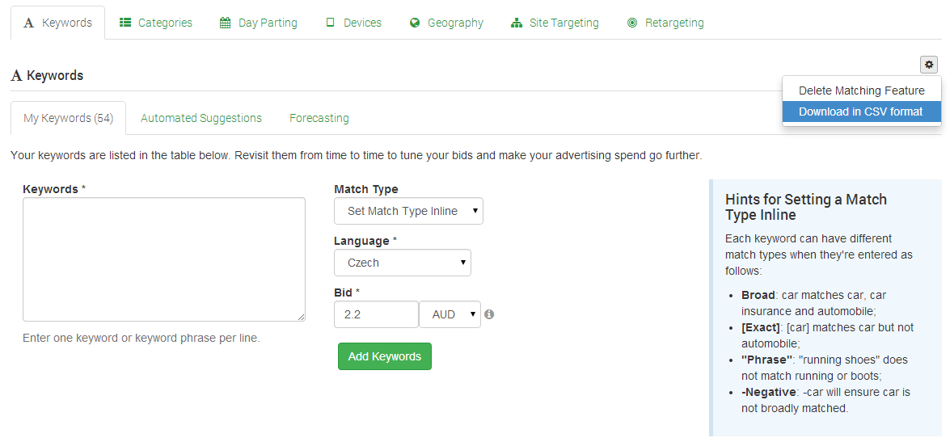Switch to the Retargeting tab

point(666,23)
